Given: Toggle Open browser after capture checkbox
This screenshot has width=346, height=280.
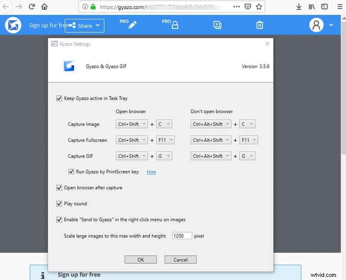Looking at the screenshot, I should (x=59, y=188).
